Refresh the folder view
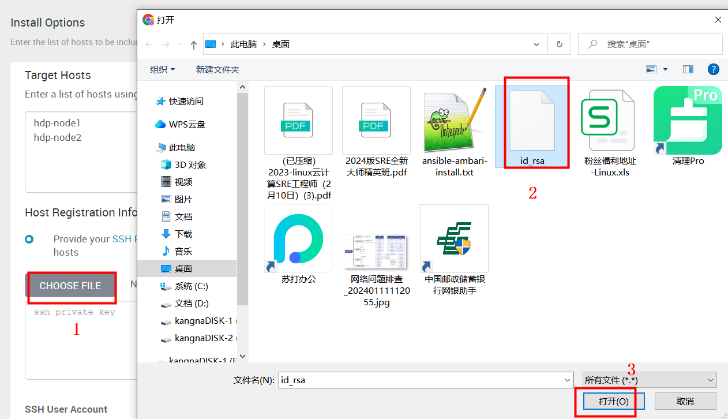Screen dimensions: 728x419 pyautogui.click(x=559, y=44)
